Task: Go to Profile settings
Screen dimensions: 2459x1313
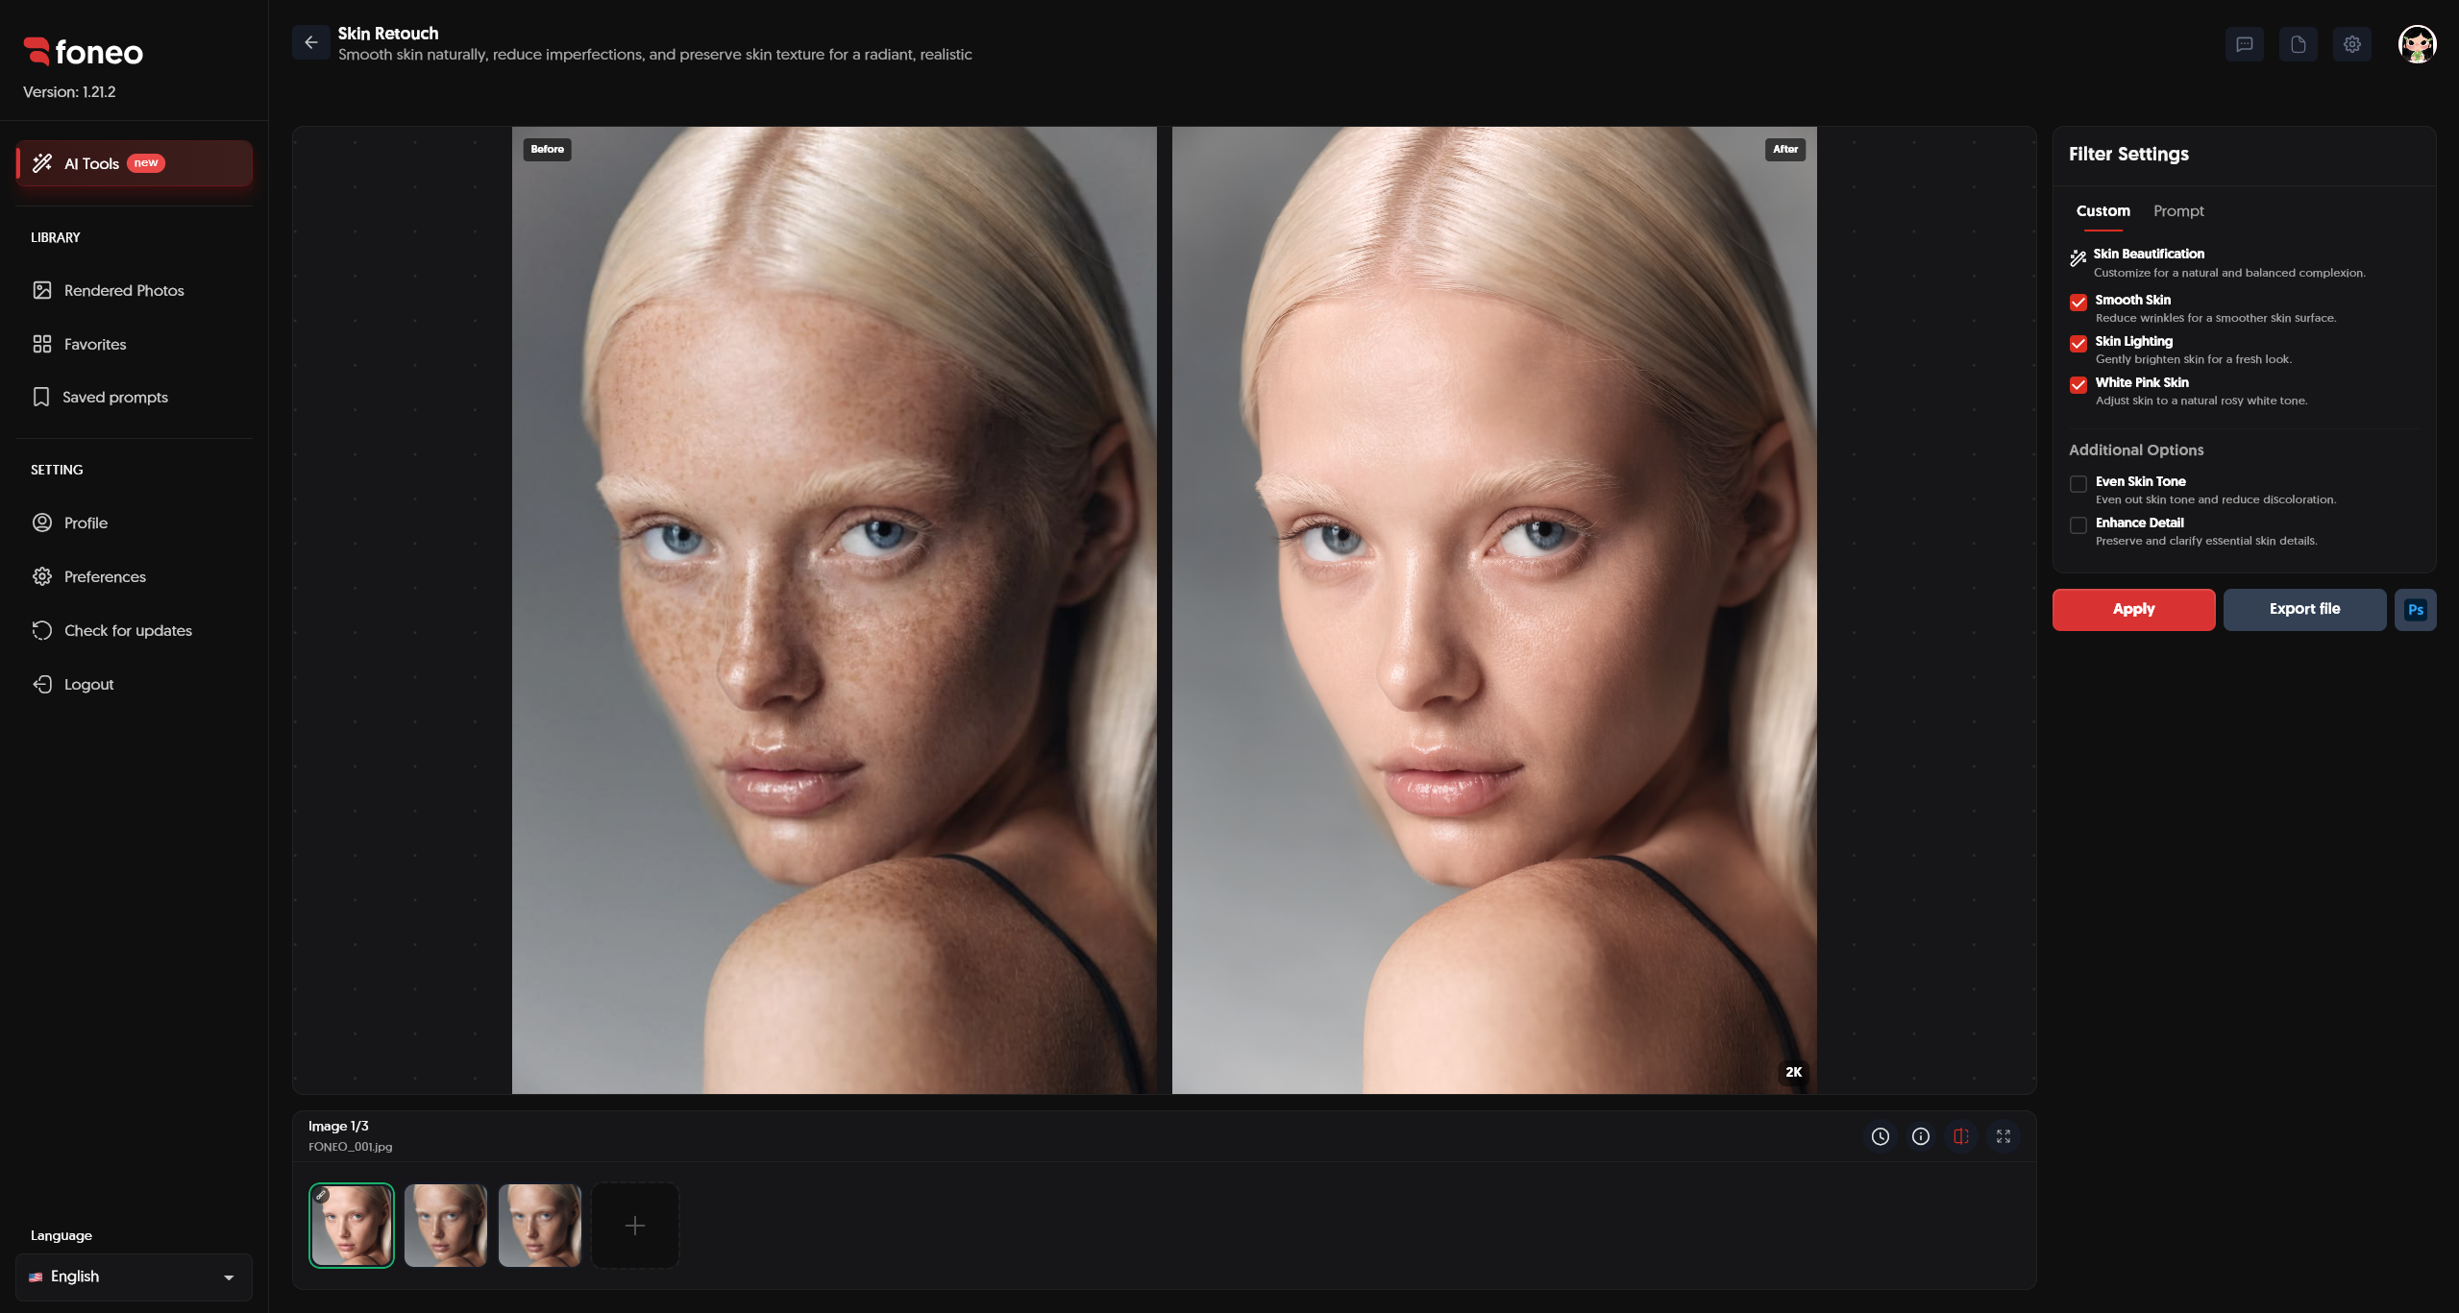Action: point(134,523)
